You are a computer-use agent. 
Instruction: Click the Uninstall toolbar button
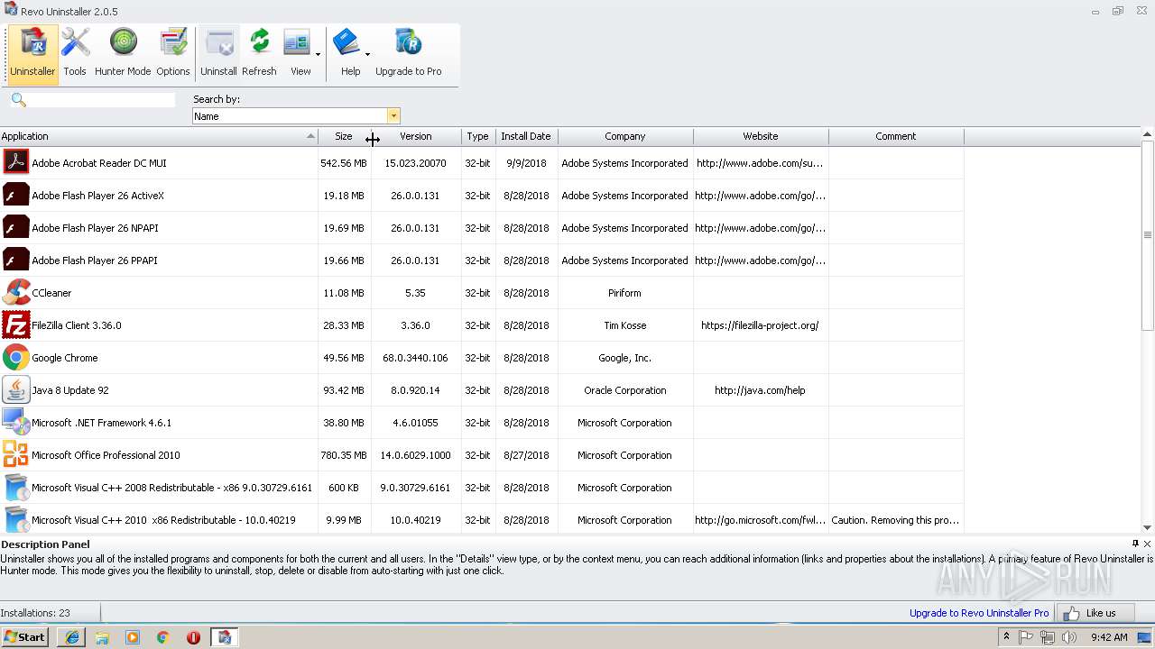218,54
